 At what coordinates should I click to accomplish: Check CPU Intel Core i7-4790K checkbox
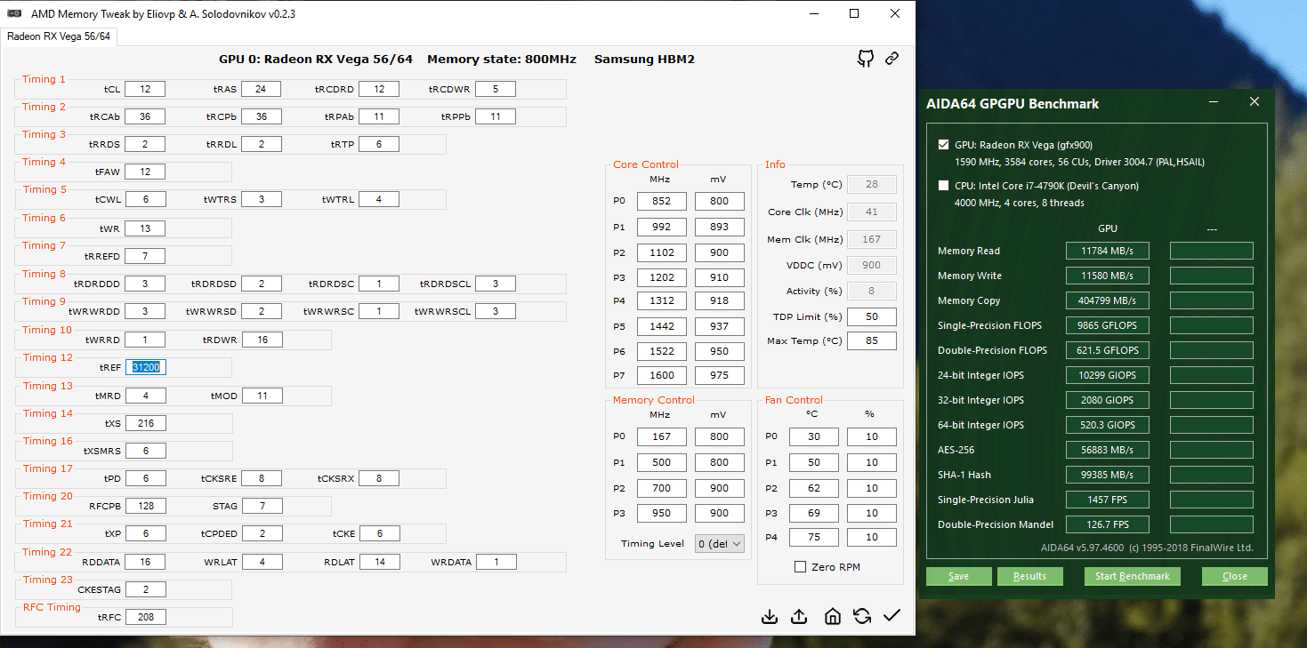(943, 186)
